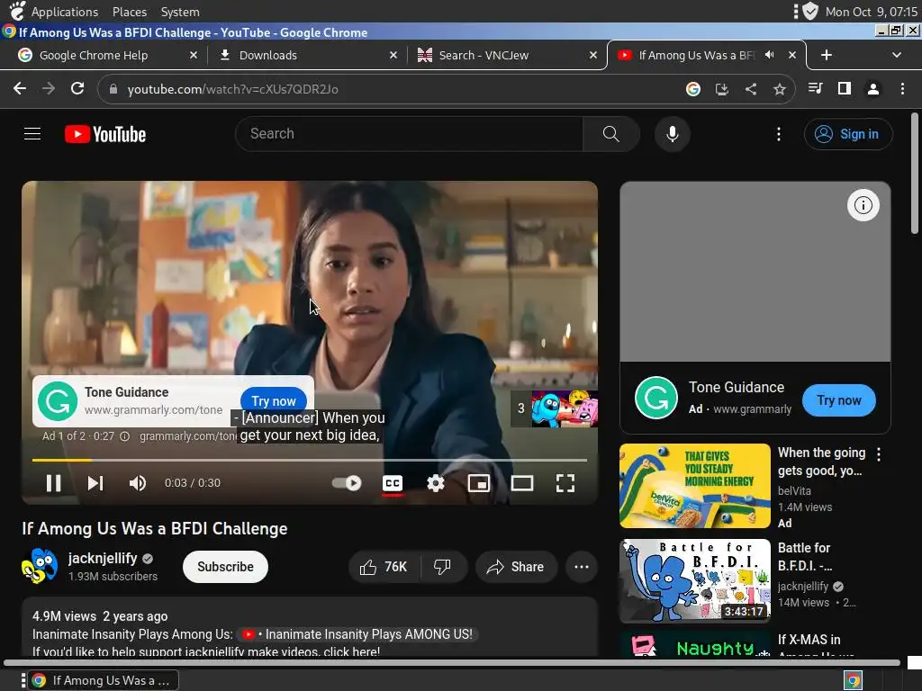Screen dimensions: 922x691
Task: Open YouTube settings three-dot menu
Action: click(x=779, y=134)
